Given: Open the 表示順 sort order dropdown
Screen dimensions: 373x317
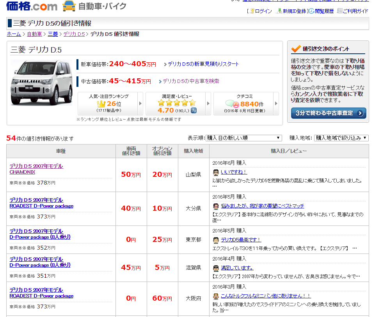Looking at the screenshot, I should [243, 138].
